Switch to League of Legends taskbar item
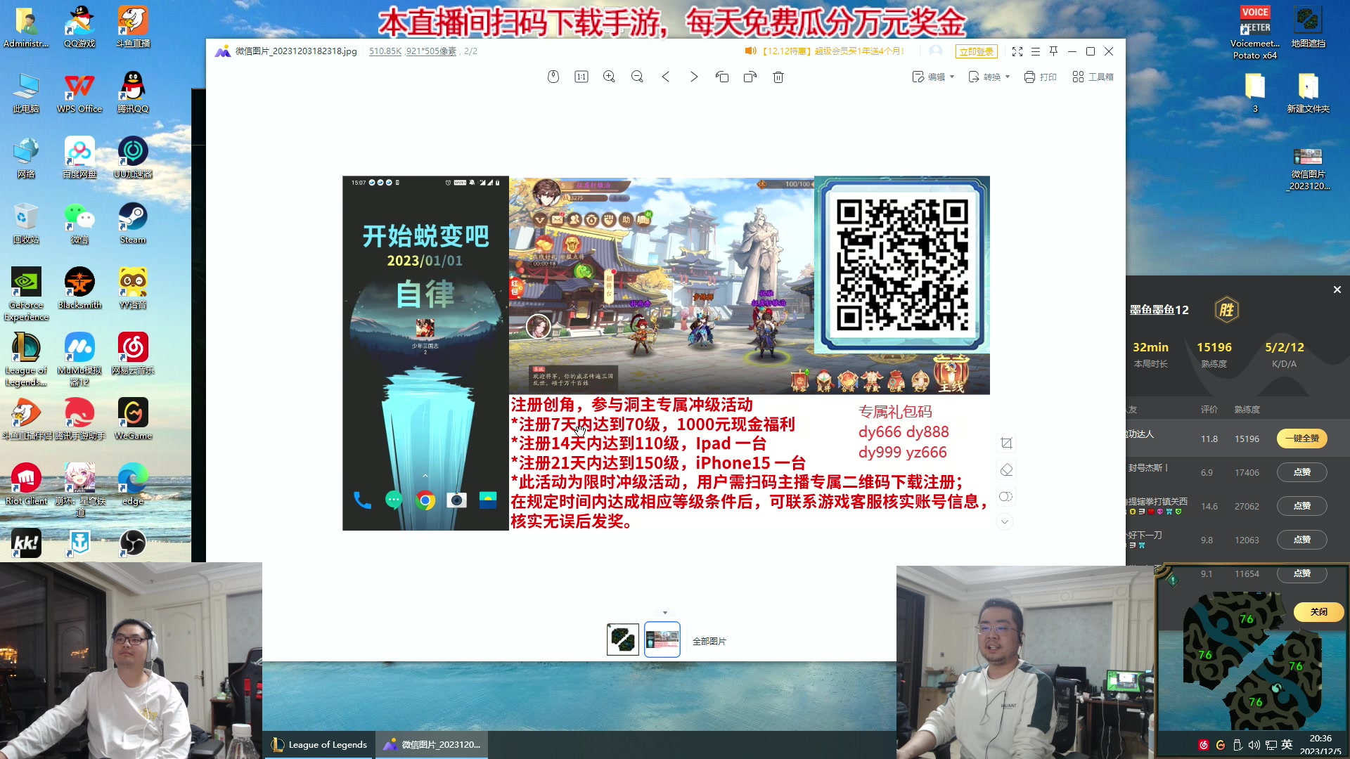This screenshot has width=1350, height=759. (320, 744)
